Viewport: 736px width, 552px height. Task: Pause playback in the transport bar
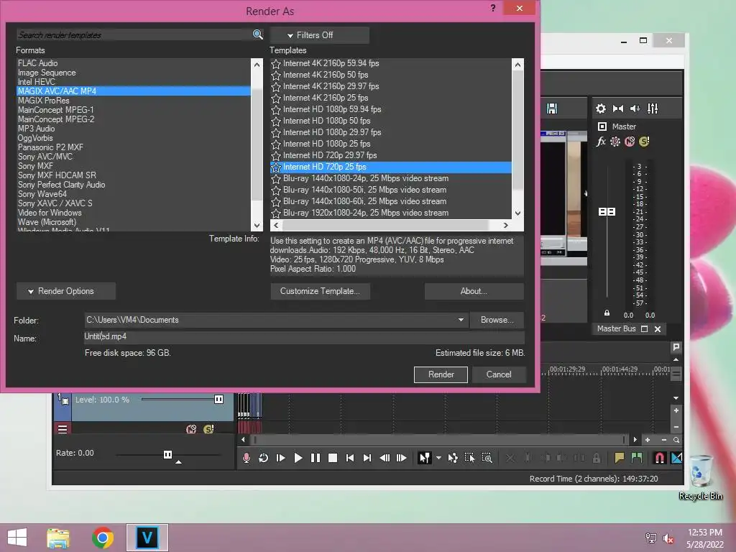coord(316,458)
